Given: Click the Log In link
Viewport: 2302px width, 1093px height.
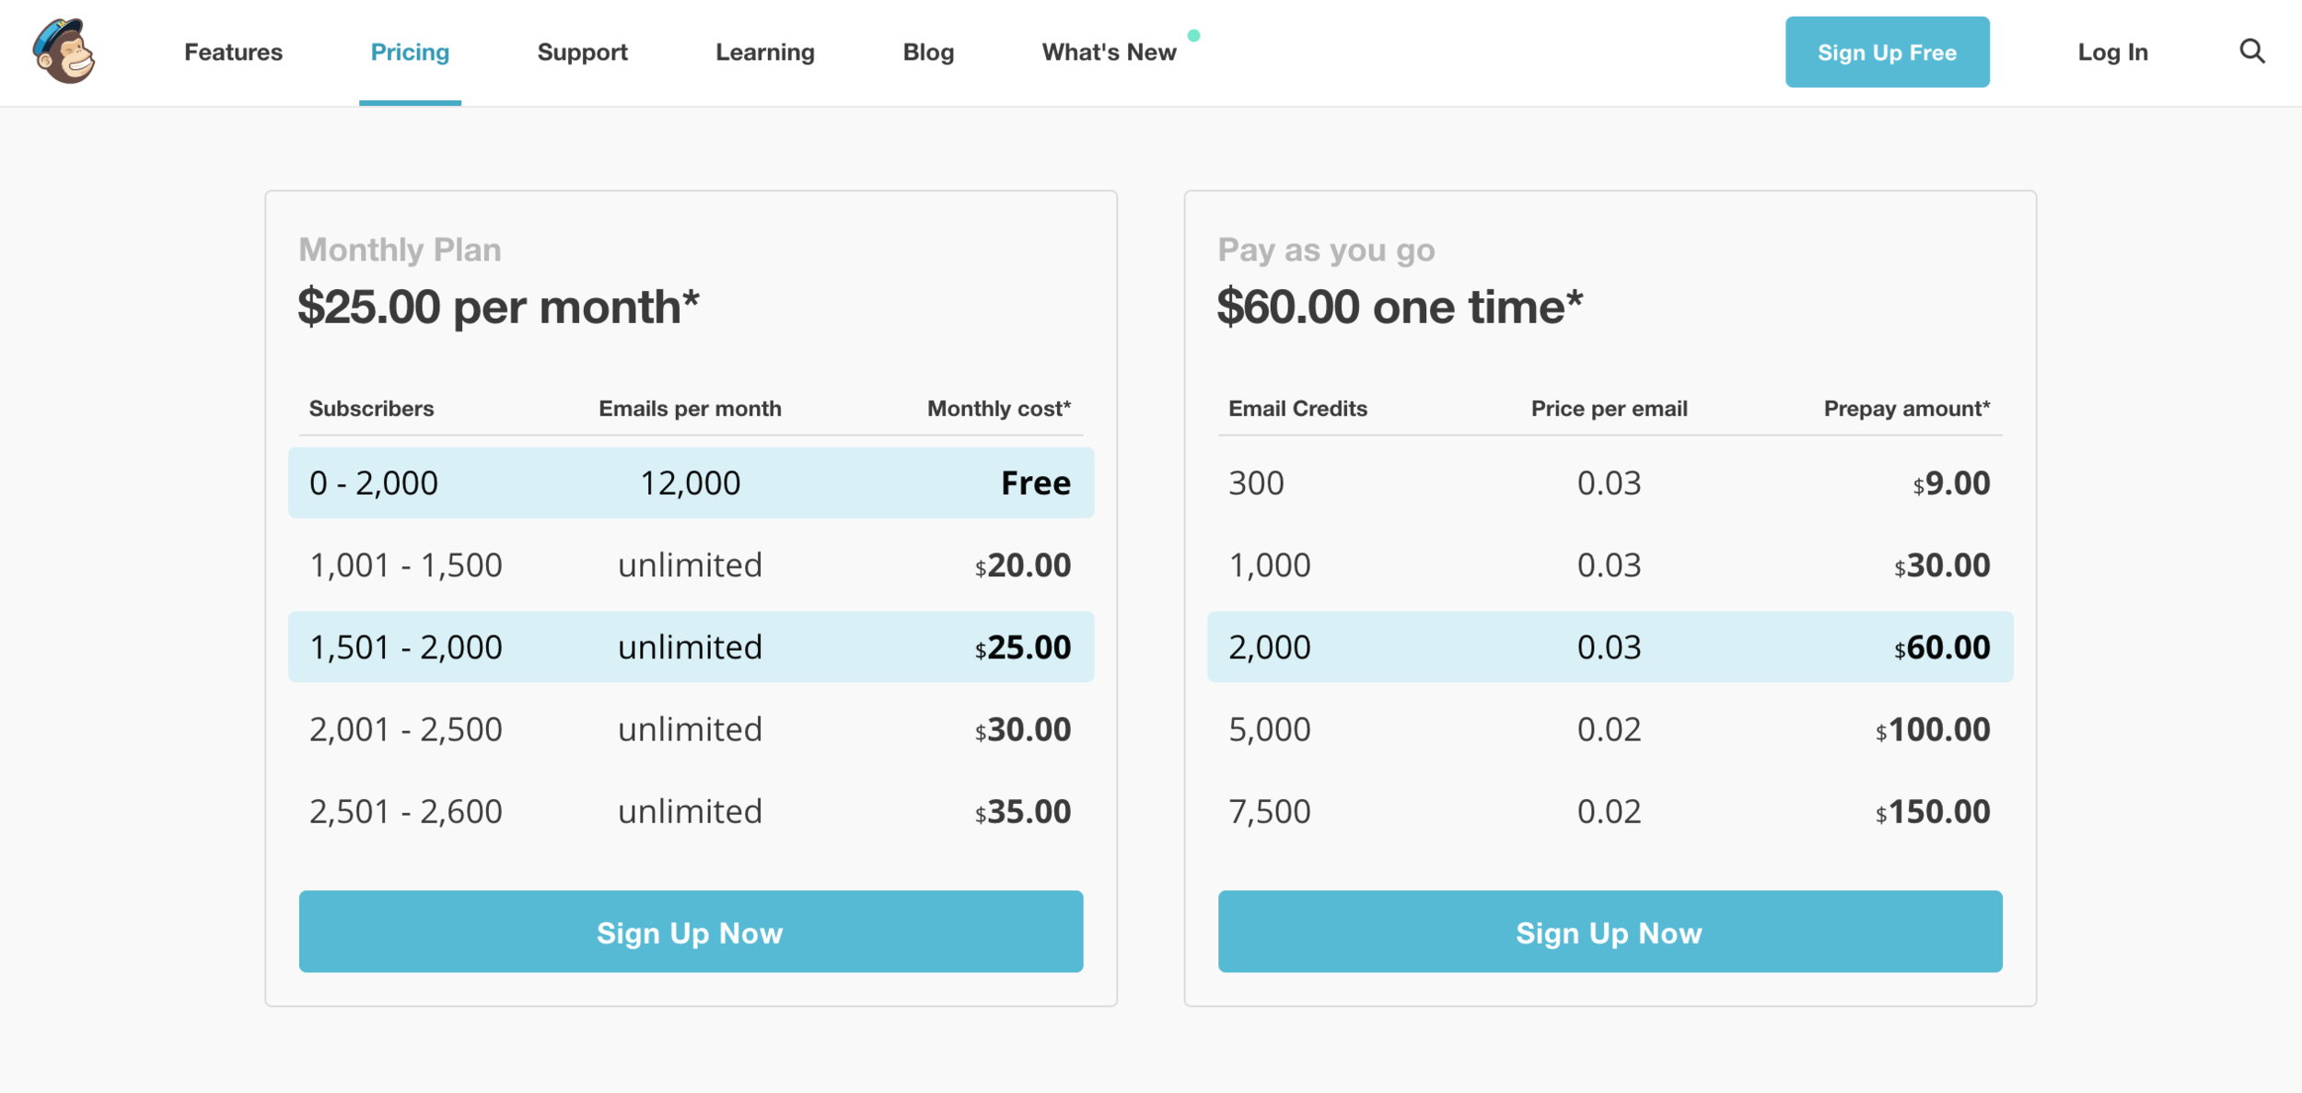Looking at the screenshot, I should [x=2112, y=52].
